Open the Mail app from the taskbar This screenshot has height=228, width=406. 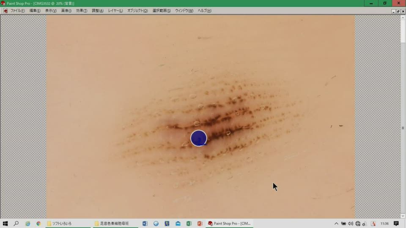tap(178, 223)
